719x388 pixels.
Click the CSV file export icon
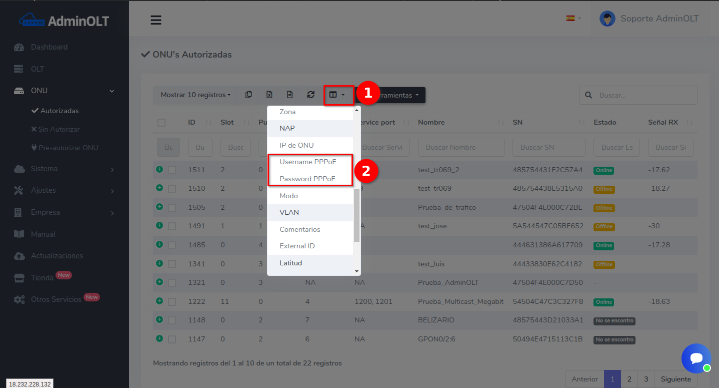click(289, 95)
